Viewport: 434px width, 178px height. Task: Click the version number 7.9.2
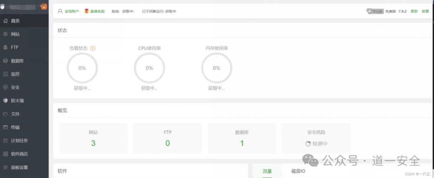[x=402, y=11]
